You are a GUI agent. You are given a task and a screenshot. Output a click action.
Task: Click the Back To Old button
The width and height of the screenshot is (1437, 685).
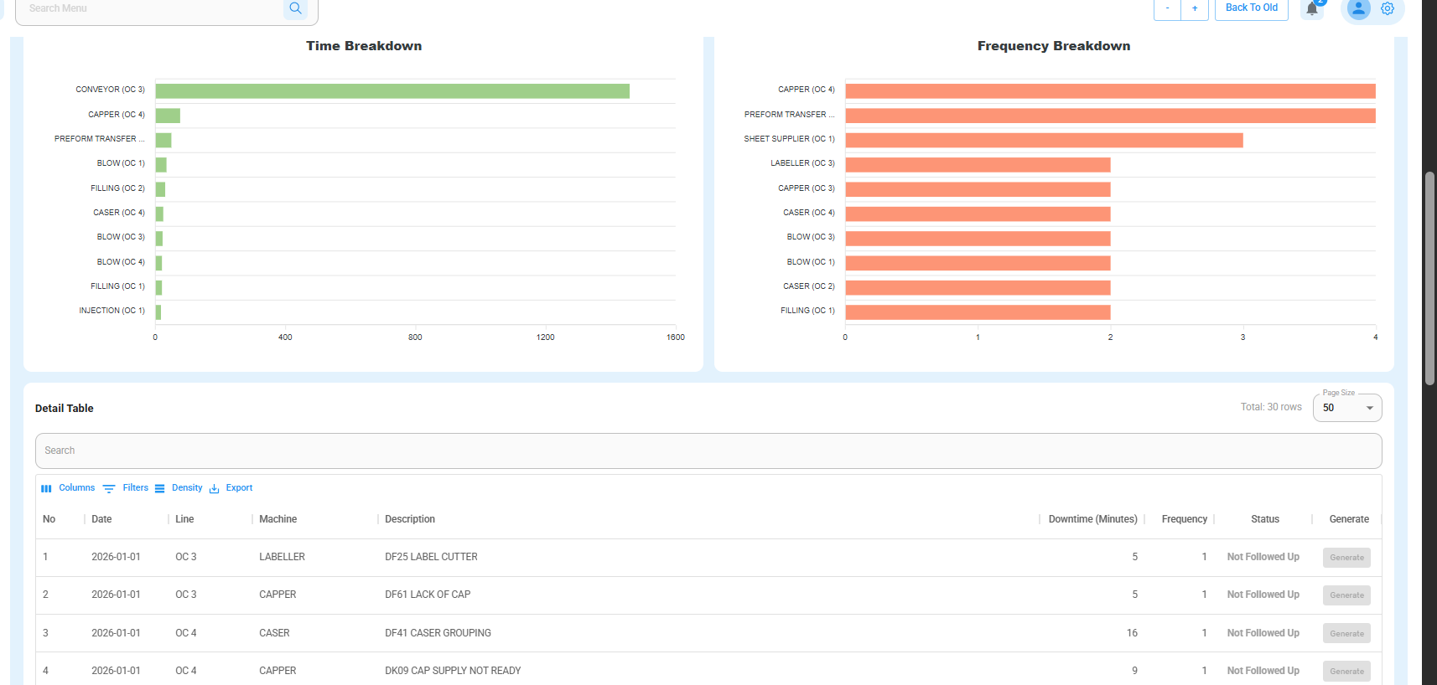tap(1252, 8)
